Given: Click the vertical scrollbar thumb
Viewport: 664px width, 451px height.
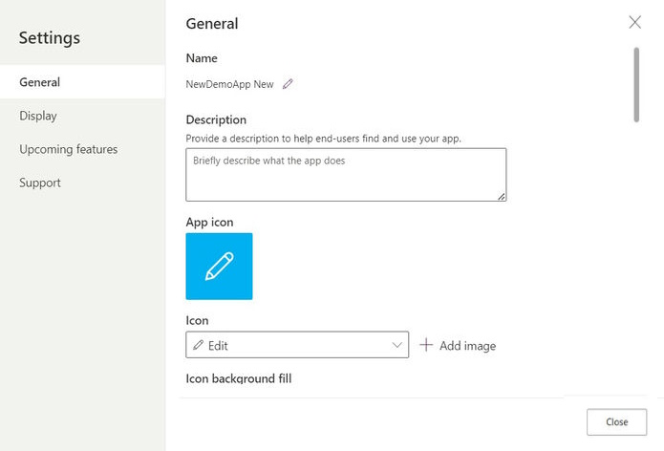Looking at the screenshot, I should tap(636, 84).
